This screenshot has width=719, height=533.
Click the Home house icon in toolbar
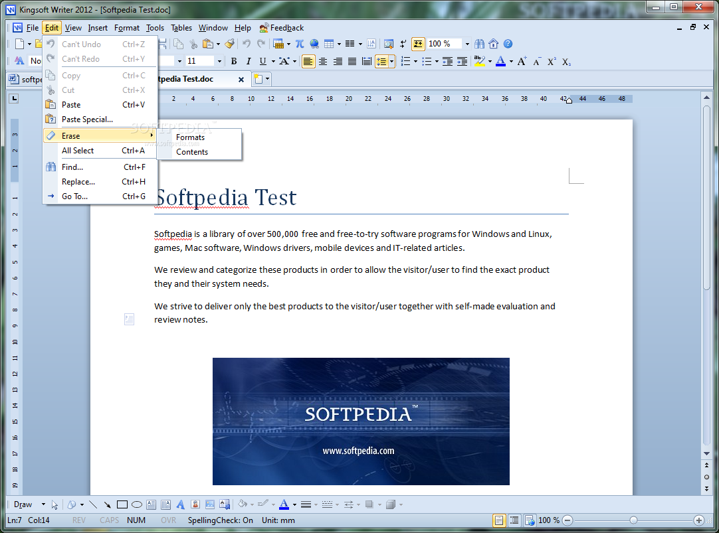[x=493, y=44]
